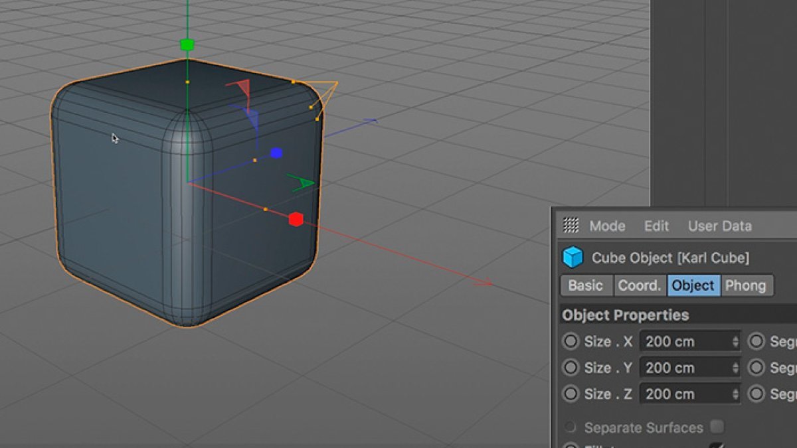
Task: Click the orange size handle on green axis
Action: 187,82
